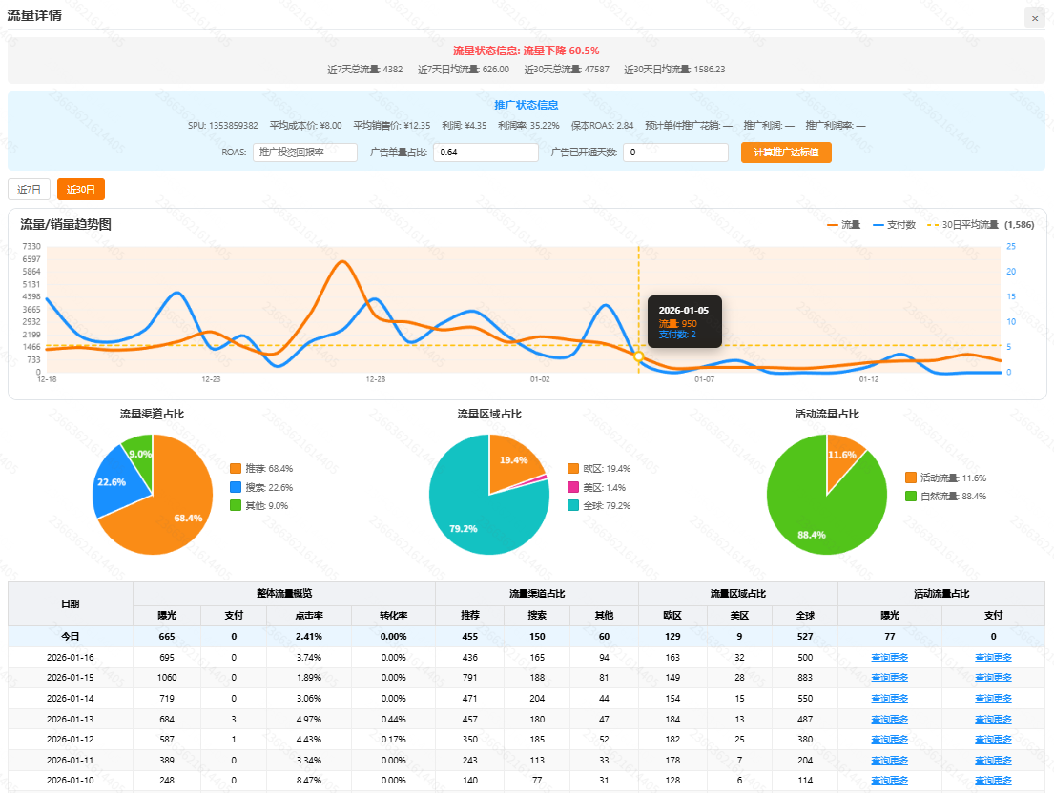
Task: Select the 近30日 tab
Action: click(81, 190)
